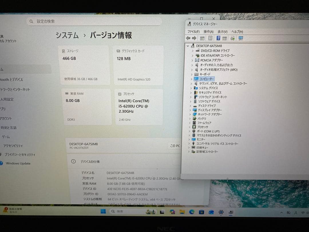Click the printer icon in Device Manager toolbar
The image size is (309, 232).
(233, 38)
